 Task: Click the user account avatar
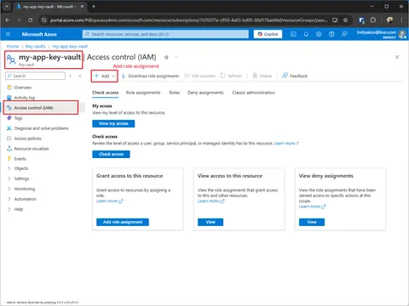[x=402, y=34]
